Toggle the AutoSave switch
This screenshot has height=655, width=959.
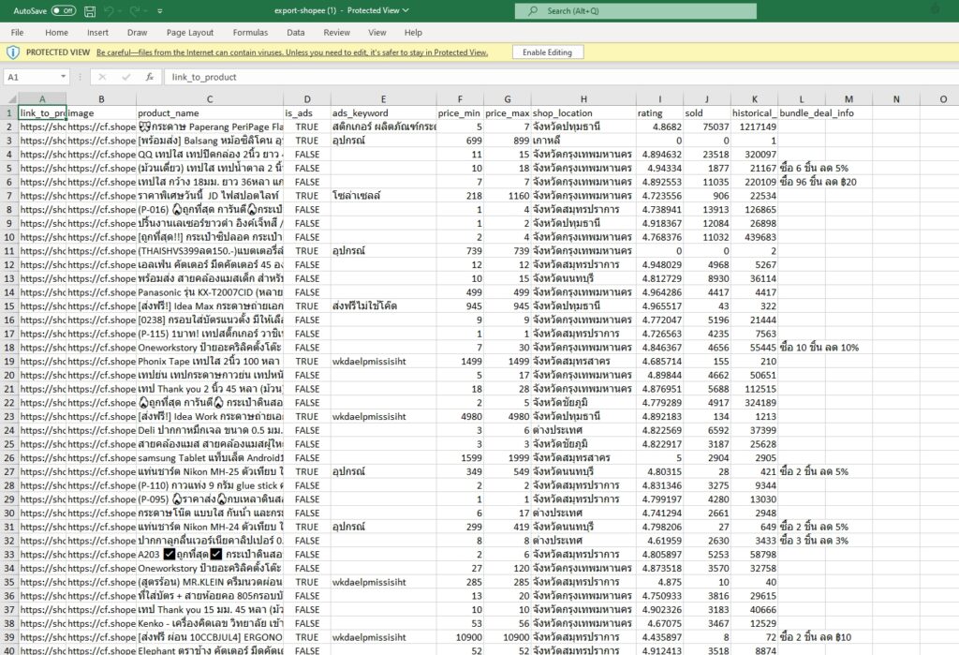point(63,10)
